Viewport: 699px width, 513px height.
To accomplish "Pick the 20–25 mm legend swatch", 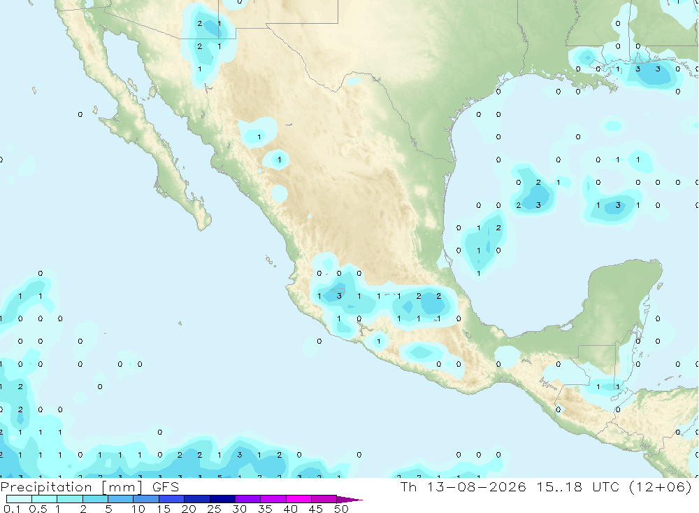I will pos(196,499).
